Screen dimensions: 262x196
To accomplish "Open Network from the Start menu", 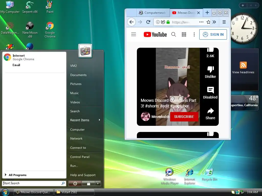I will (76, 138).
